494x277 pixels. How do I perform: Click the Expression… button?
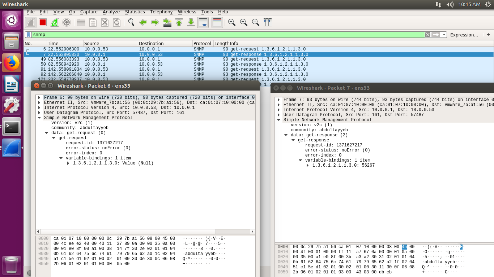coord(464,35)
